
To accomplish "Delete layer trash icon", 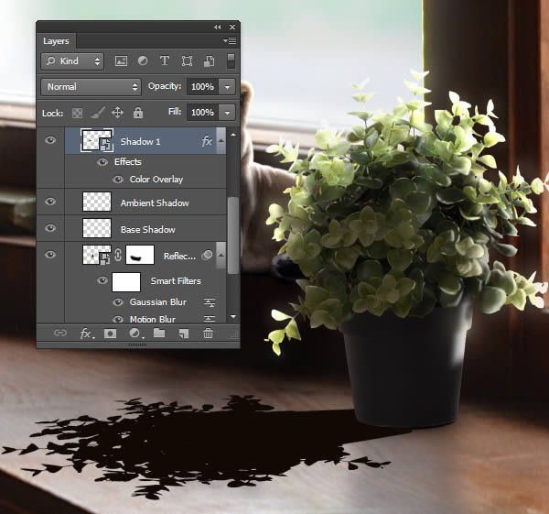I will coord(208,333).
